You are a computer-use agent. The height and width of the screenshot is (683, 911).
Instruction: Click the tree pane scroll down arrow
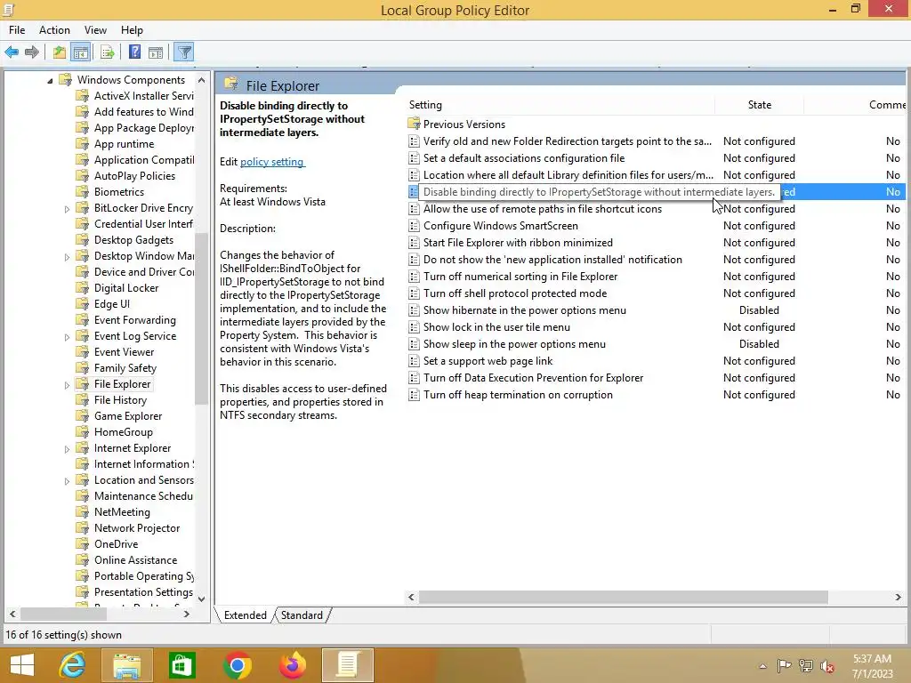[201, 599]
